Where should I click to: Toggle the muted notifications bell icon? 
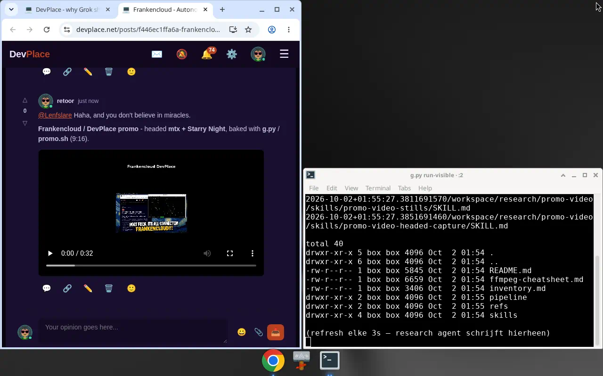point(182,54)
